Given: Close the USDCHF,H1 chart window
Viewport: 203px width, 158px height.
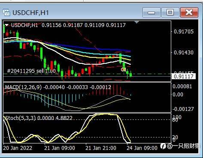Looking at the screenshot, I should point(189,12).
